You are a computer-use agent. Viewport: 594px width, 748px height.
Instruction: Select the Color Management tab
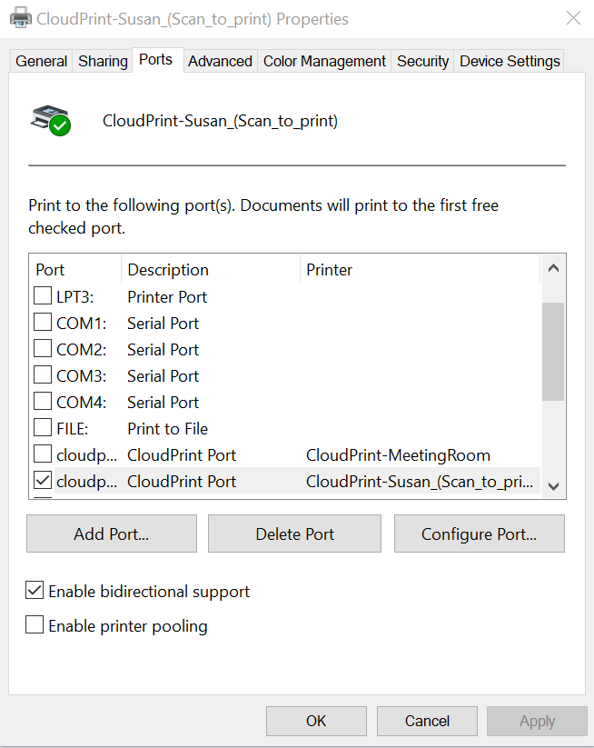tap(323, 61)
